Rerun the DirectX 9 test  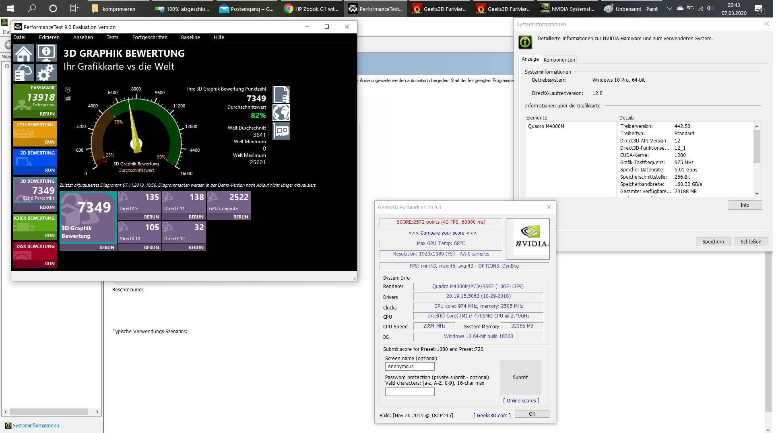[x=152, y=218]
